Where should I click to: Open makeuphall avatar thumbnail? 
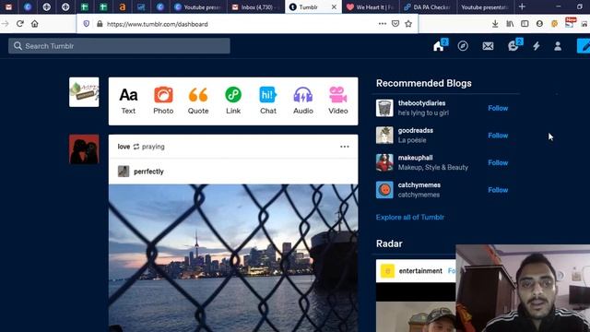384,162
